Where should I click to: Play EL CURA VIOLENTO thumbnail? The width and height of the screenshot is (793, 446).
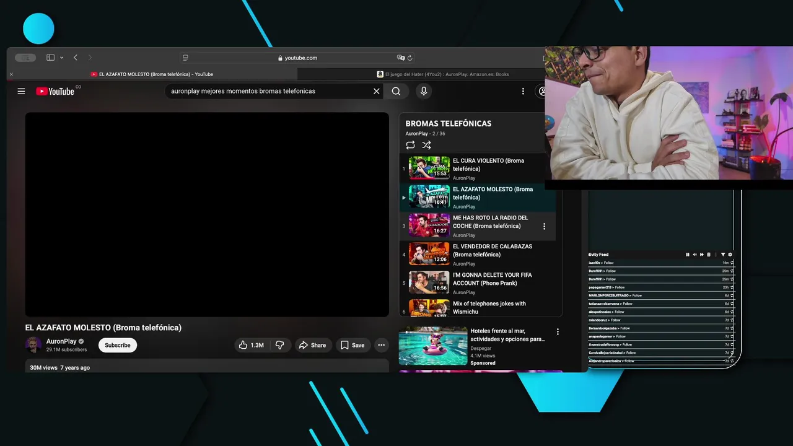click(x=429, y=168)
